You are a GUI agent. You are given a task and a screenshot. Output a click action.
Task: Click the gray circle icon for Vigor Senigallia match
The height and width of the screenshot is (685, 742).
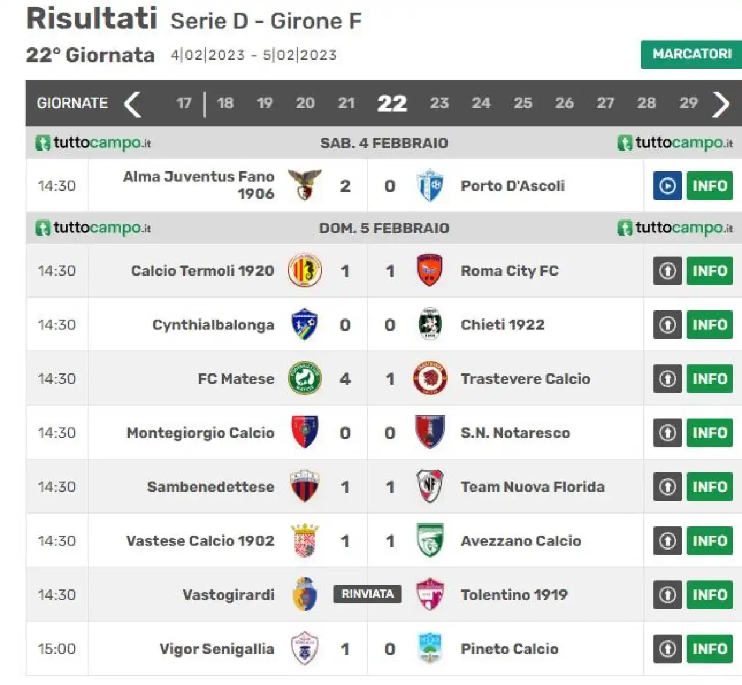(x=667, y=649)
